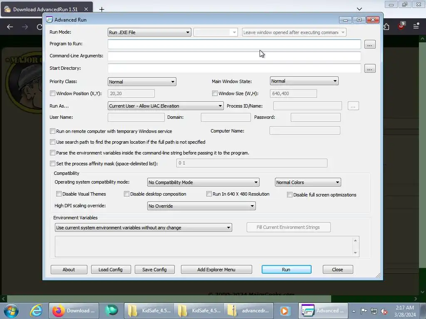Click the About button

(69, 269)
